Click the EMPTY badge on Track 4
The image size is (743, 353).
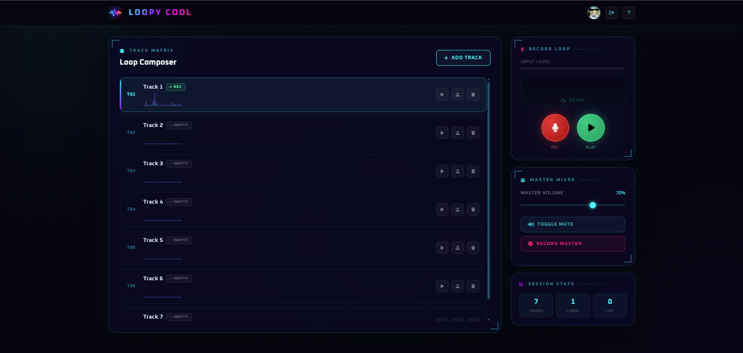(x=179, y=202)
